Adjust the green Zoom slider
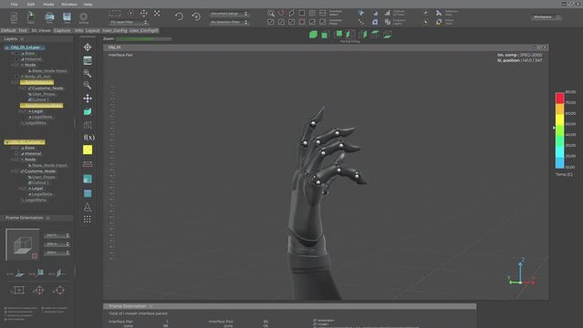Screen dimensions: 583x328 tap(143, 38)
